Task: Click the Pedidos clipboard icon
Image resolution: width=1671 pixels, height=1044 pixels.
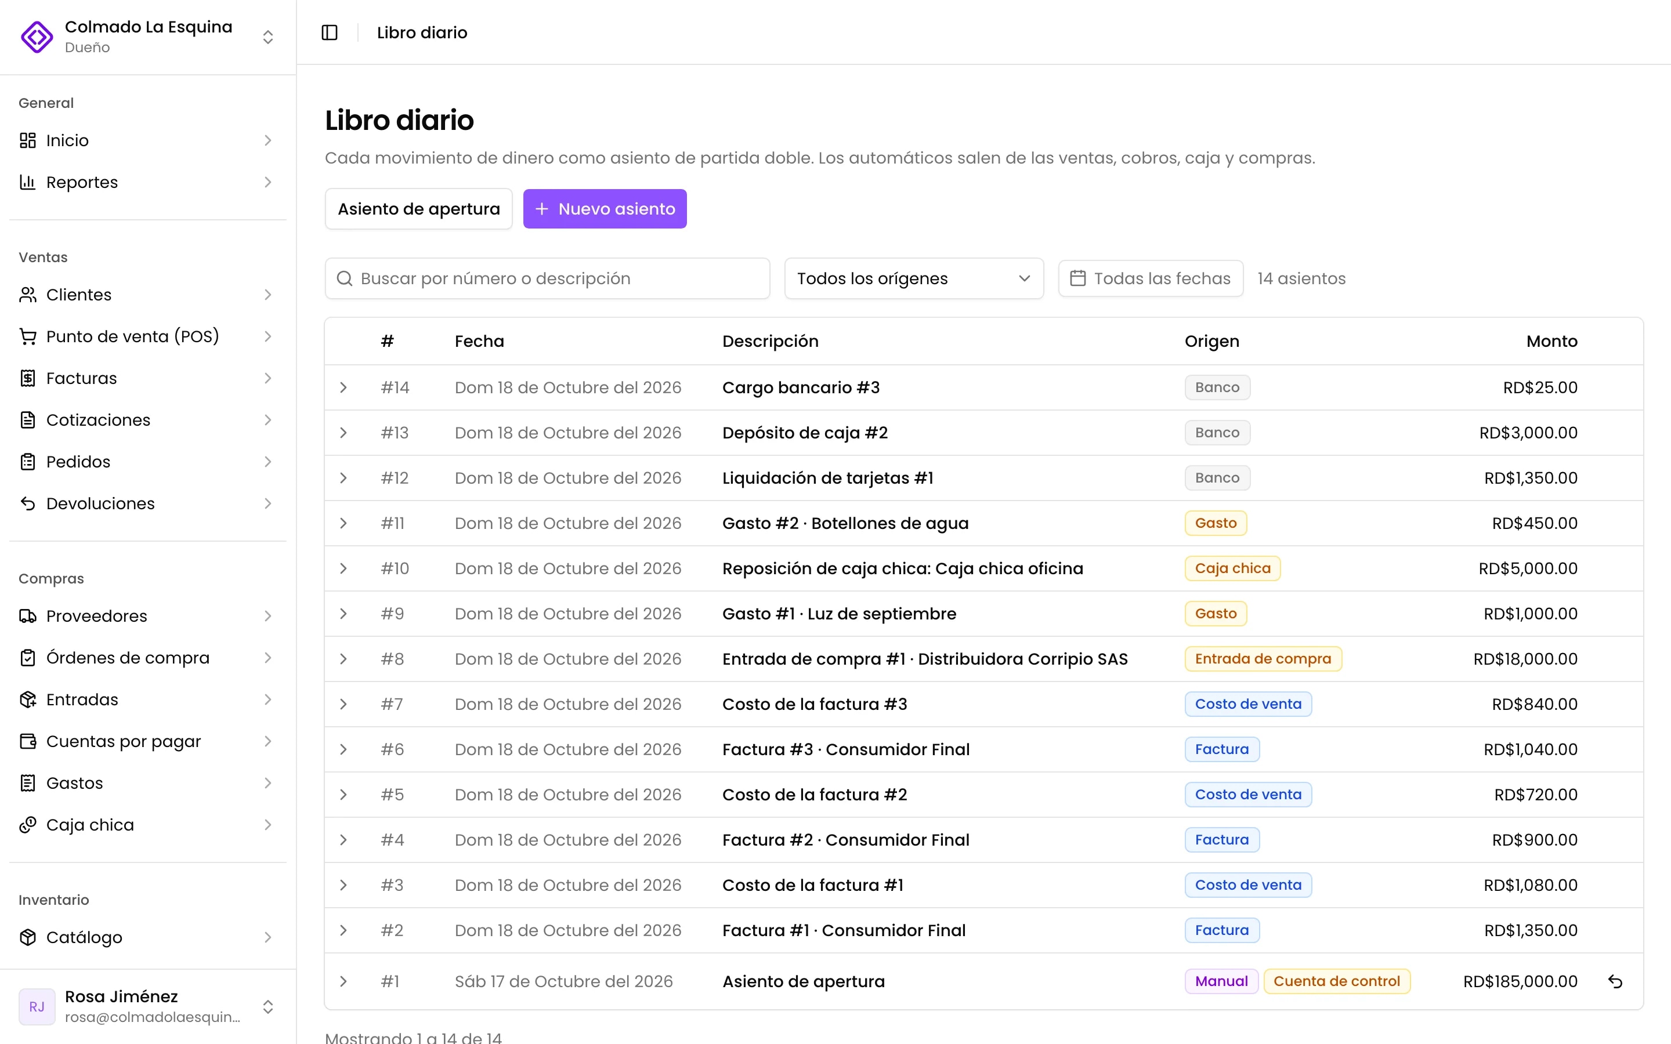Action: click(x=28, y=462)
